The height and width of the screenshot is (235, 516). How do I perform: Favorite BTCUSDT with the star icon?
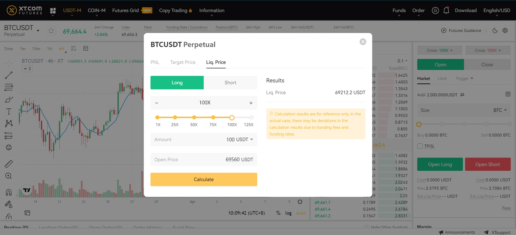[51, 31]
